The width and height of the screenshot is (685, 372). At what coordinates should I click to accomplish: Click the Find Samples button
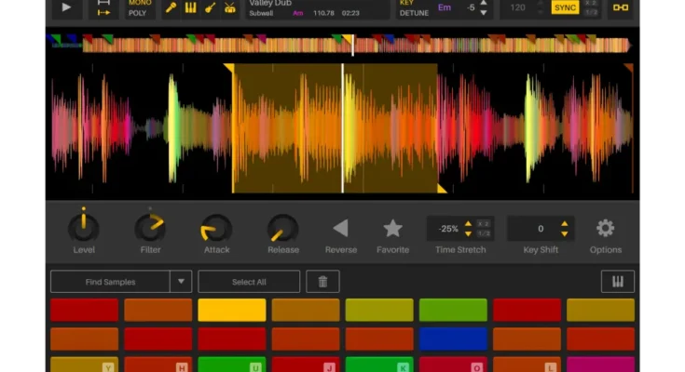tap(110, 282)
